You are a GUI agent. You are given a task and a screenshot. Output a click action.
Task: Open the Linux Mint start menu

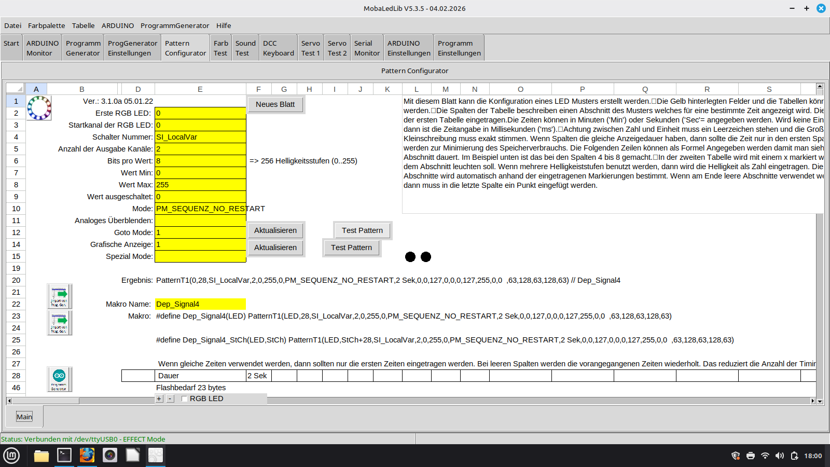(11, 456)
